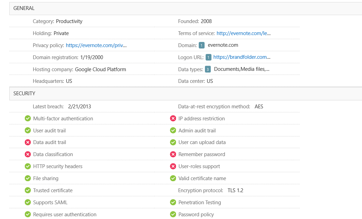Viewport: 362px width, 219px height.
Task: Open the Logon URL brandfolder.com link
Action: pyautogui.click(x=242, y=57)
